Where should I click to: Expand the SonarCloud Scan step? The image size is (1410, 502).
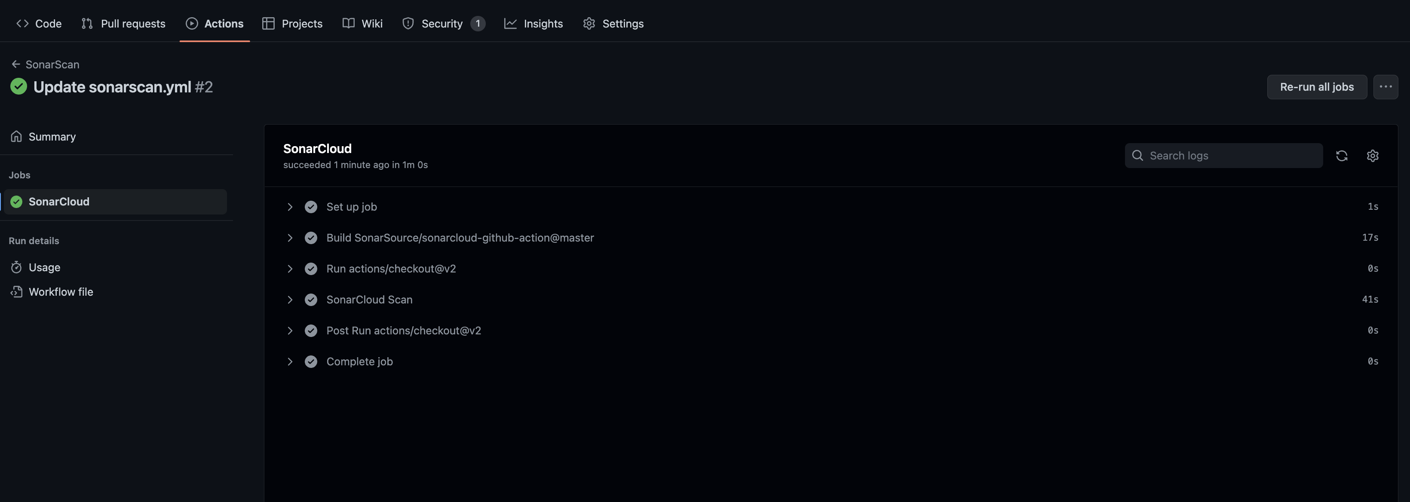(x=290, y=300)
